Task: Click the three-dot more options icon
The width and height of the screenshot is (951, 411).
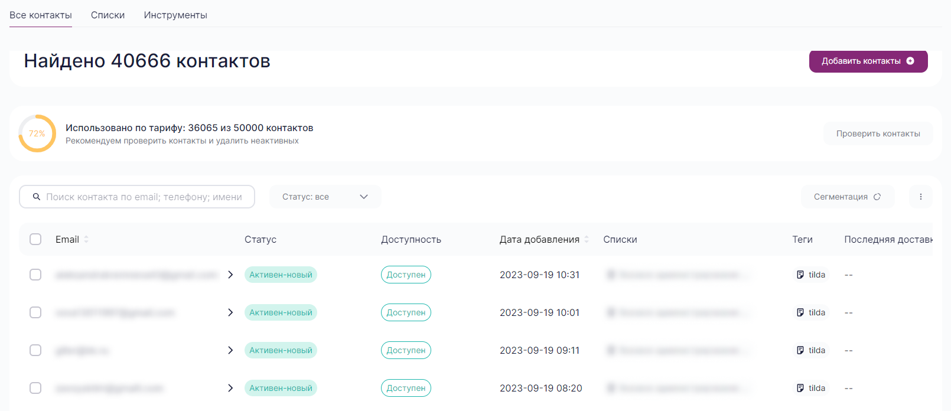Action: (x=920, y=197)
